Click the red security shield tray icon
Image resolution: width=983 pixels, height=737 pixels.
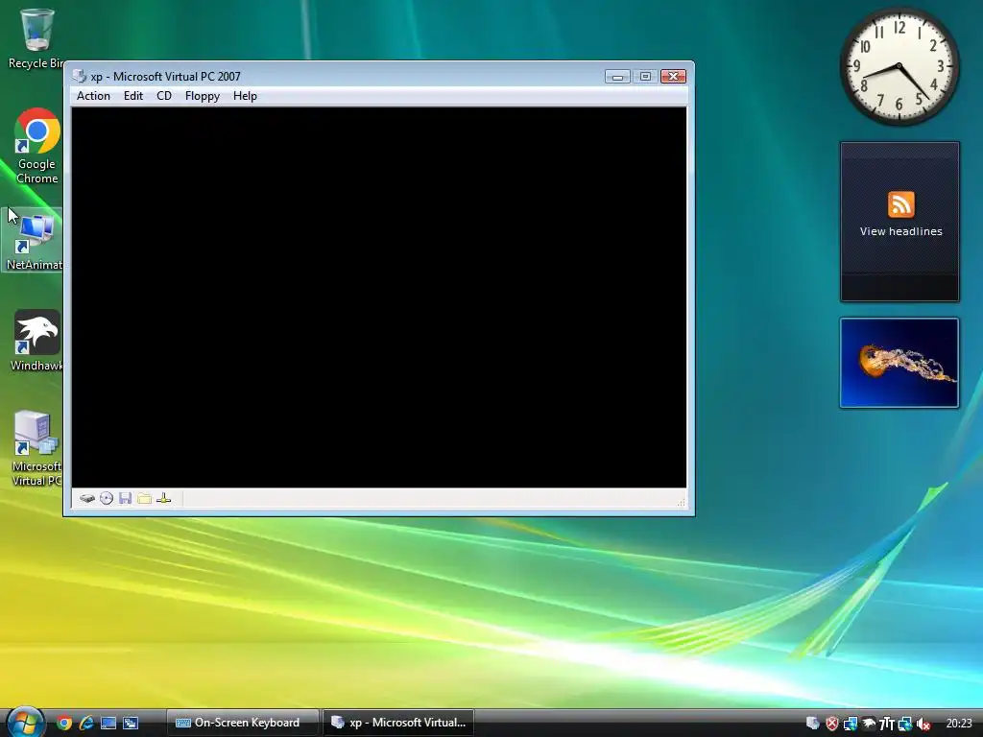pos(832,724)
